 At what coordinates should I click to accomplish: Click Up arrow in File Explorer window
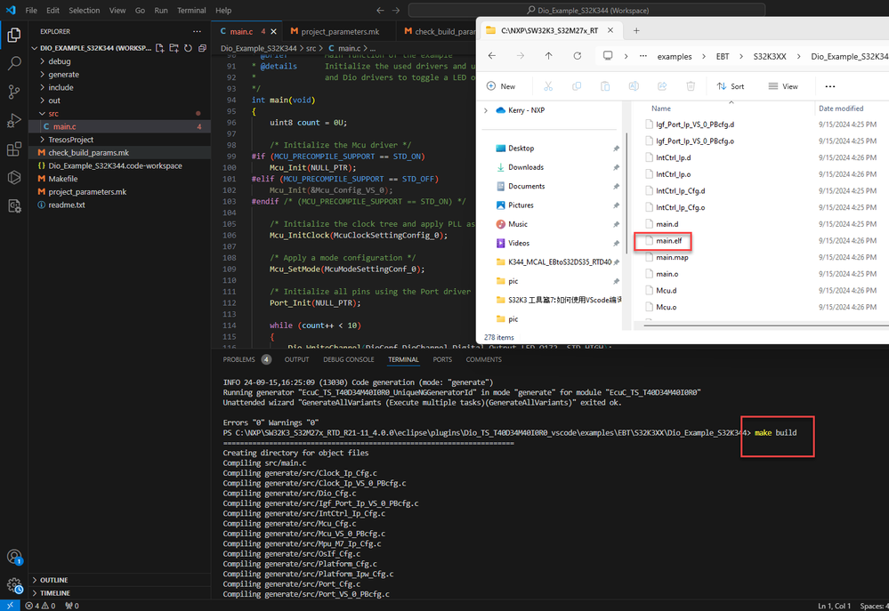click(548, 55)
